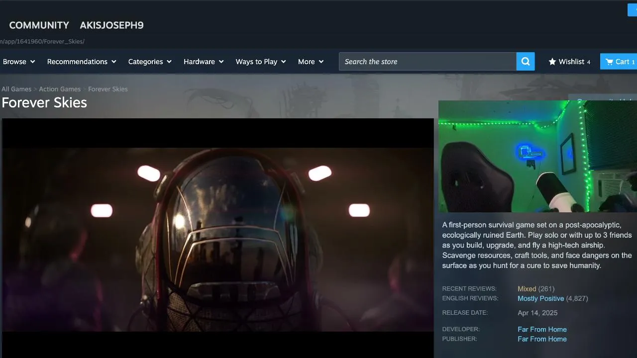Click the game header image with green lights

click(x=537, y=156)
